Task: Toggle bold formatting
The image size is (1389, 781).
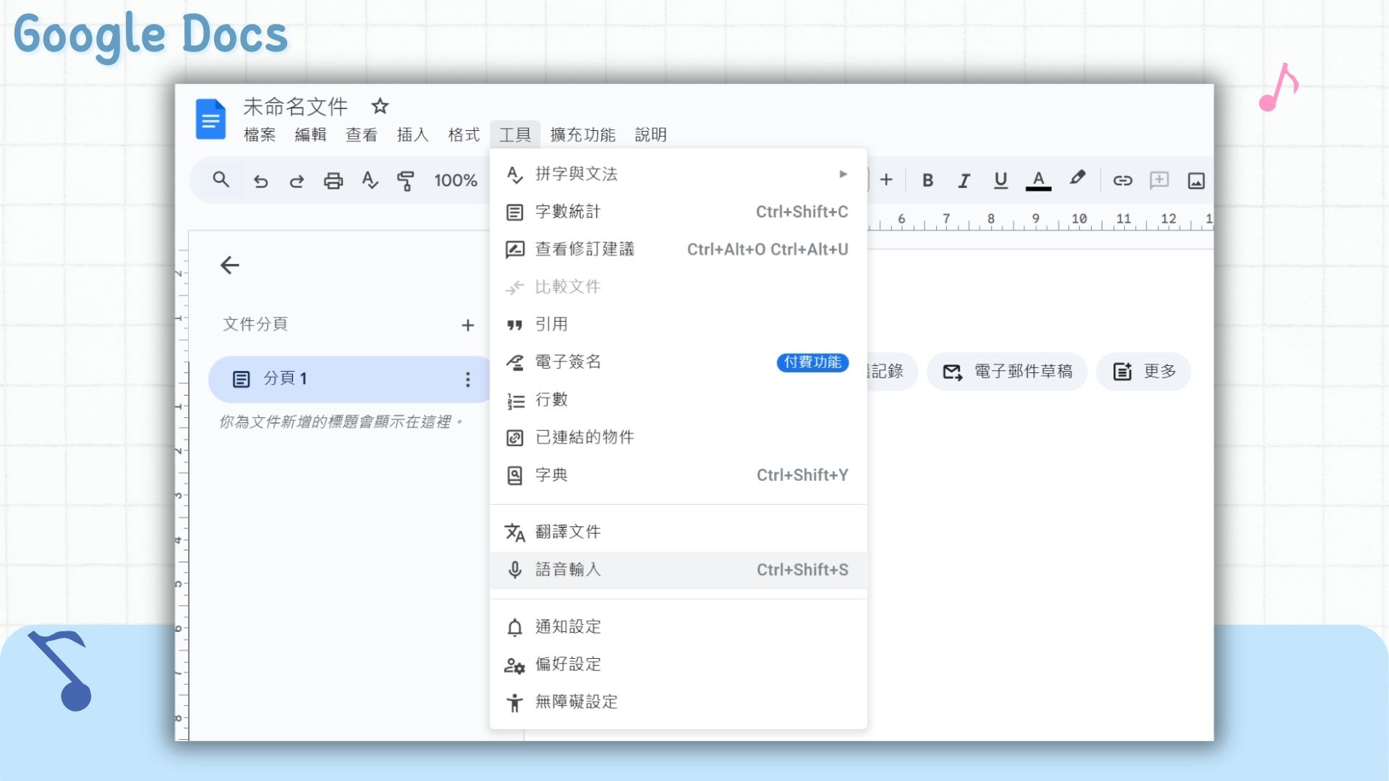Action: click(x=927, y=181)
